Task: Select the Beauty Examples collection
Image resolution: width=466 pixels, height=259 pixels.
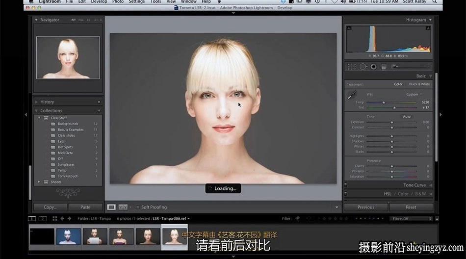Action: coord(71,129)
